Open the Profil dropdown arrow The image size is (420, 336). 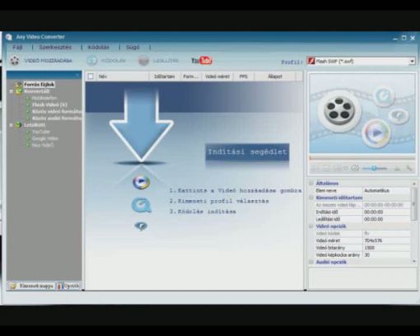(412, 61)
